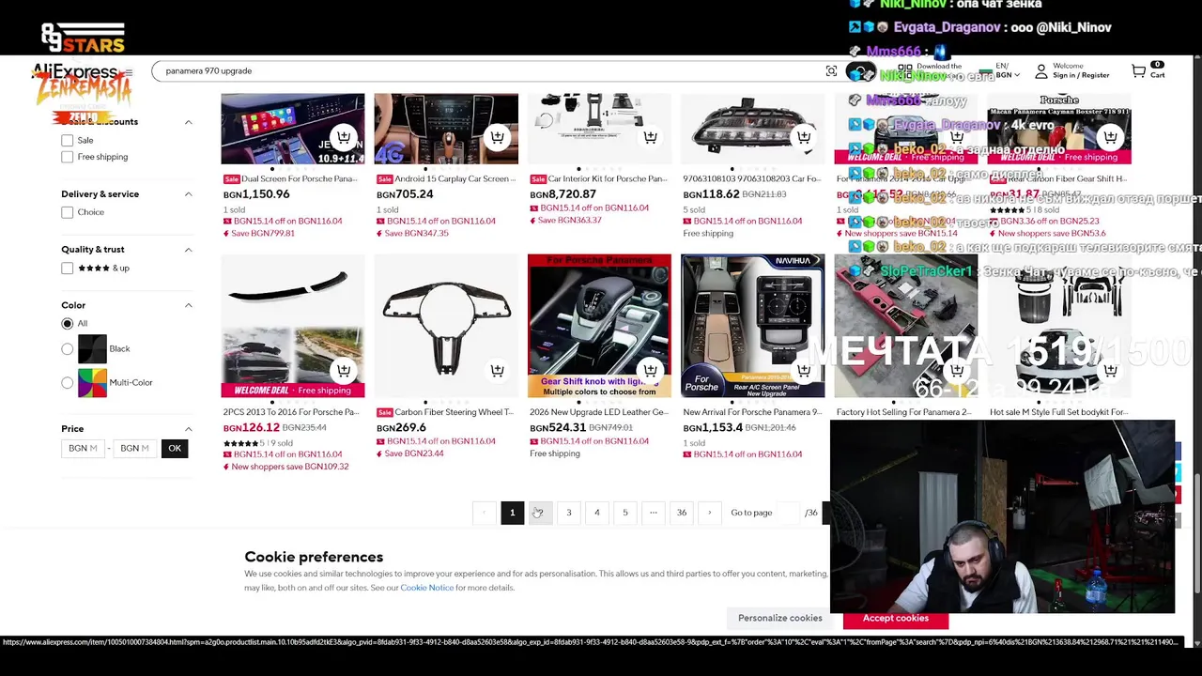Select the Multi-Color radio button
1202x676 pixels.
(x=67, y=383)
